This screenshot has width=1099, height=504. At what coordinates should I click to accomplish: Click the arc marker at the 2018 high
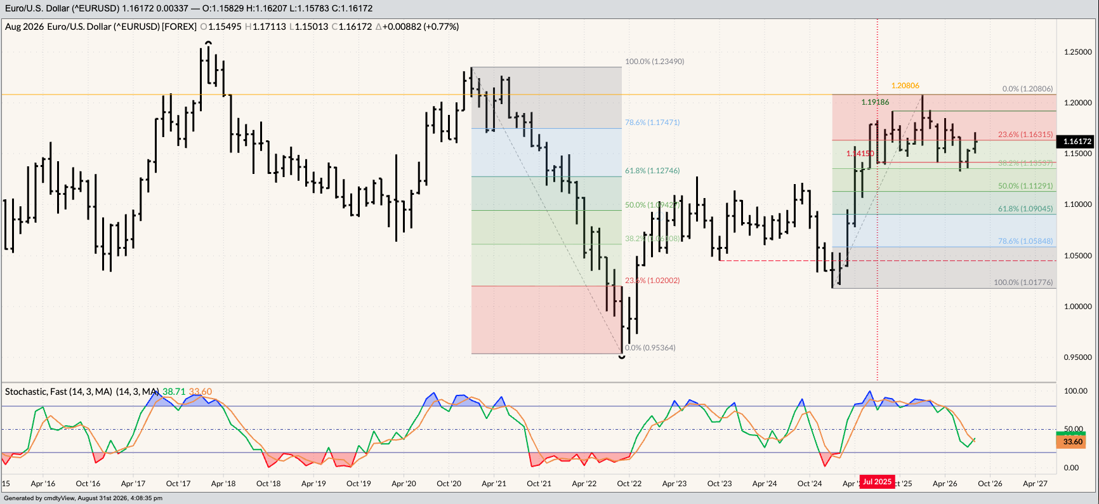coord(208,43)
